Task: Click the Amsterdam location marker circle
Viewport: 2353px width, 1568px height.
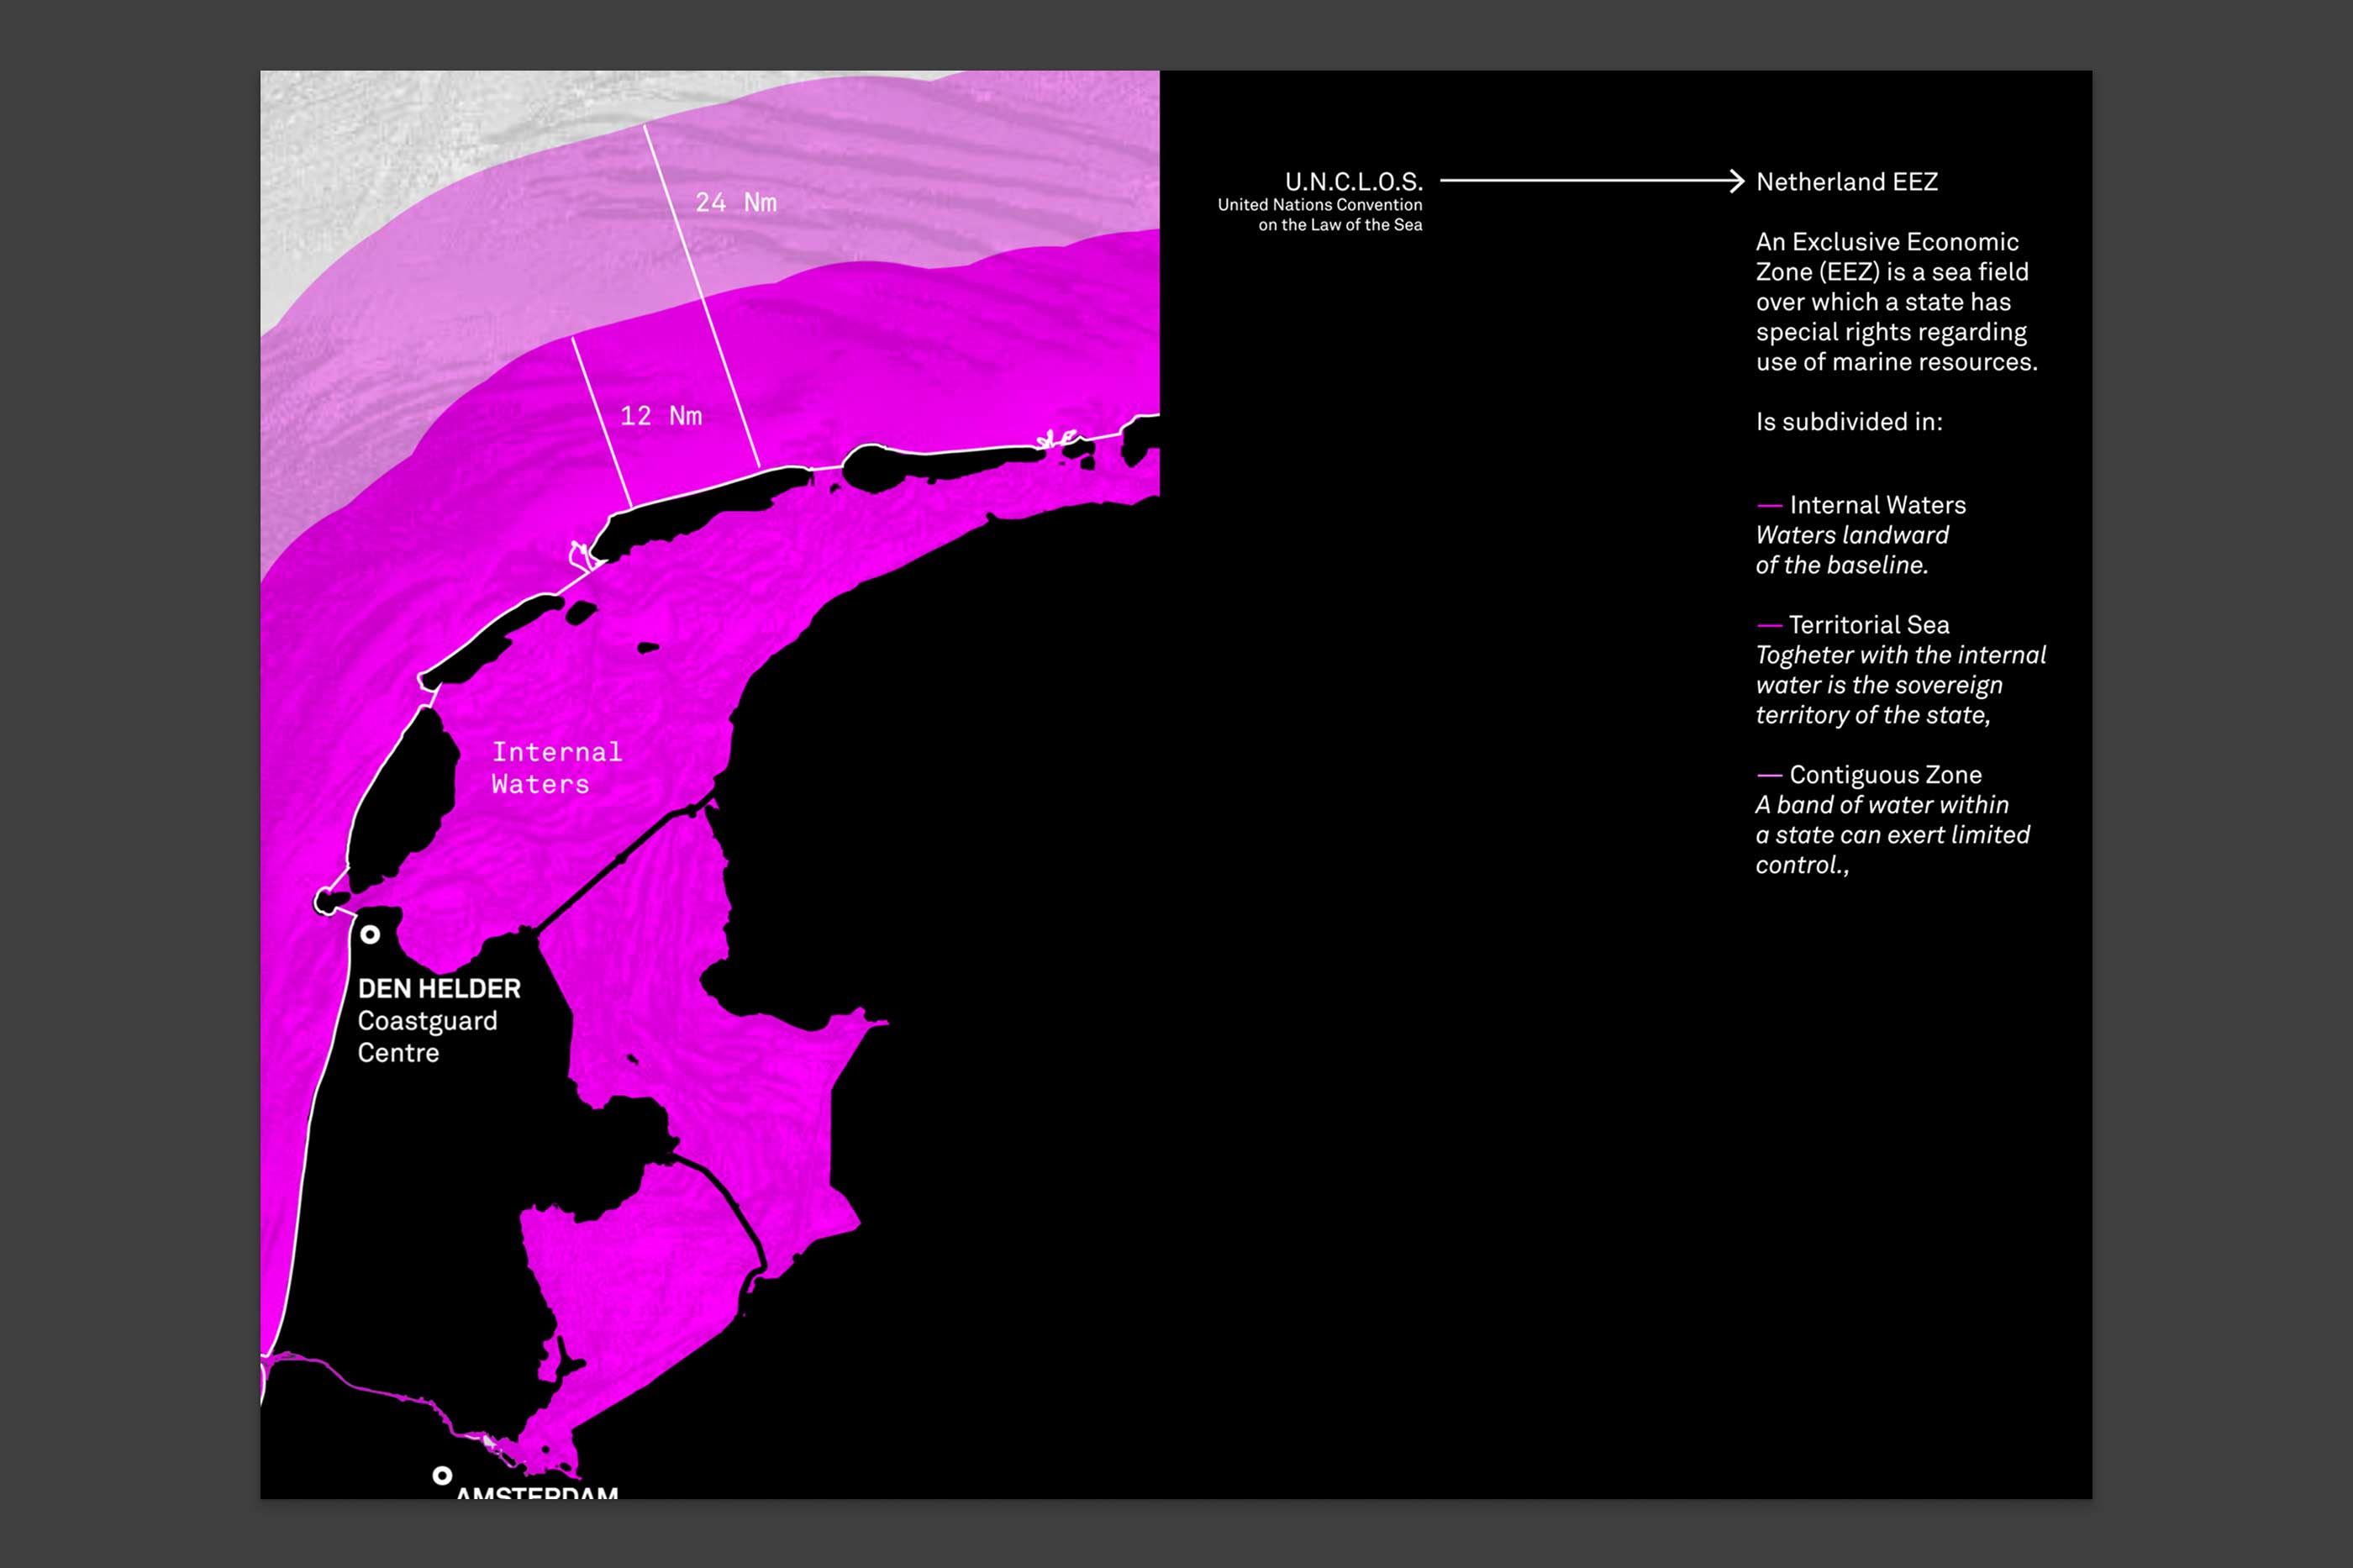Action: [x=442, y=1475]
